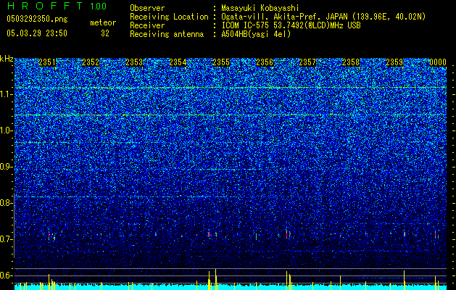The image size is (456, 290).
Task: Click the date stamp 05.03.29 23:50
Action: 37,33
